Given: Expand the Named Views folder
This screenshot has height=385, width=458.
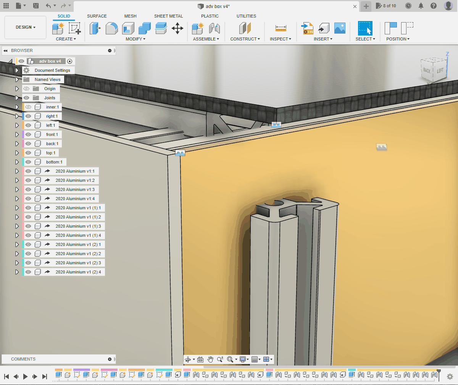Looking at the screenshot, I should [17, 79].
